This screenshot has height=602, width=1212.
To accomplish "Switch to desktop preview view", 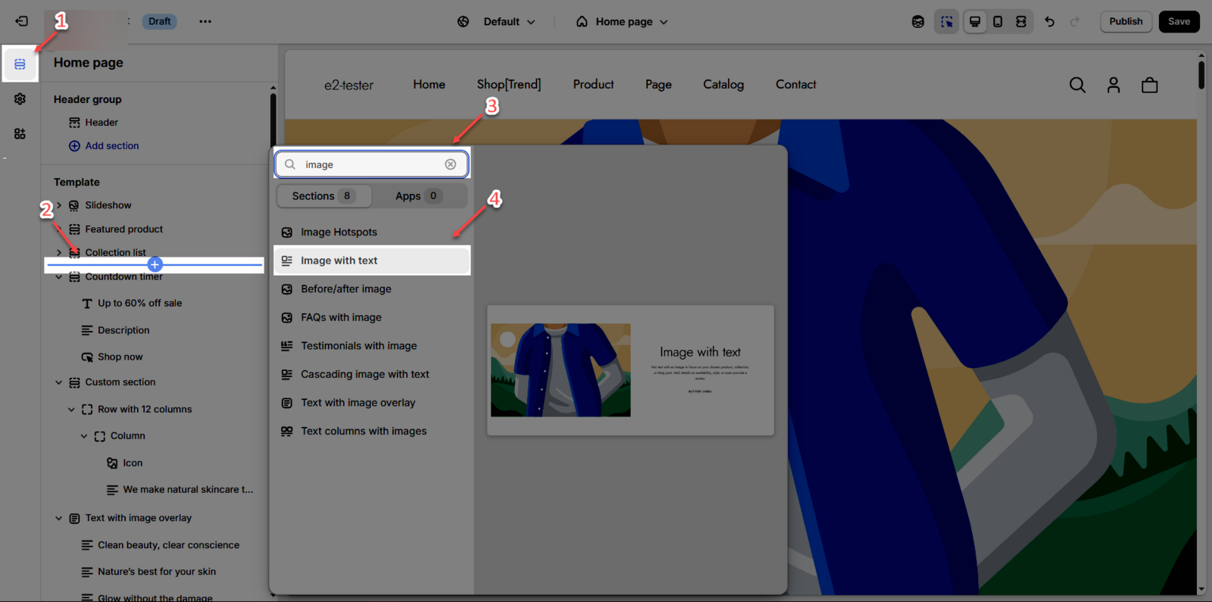I will (x=975, y=21).
